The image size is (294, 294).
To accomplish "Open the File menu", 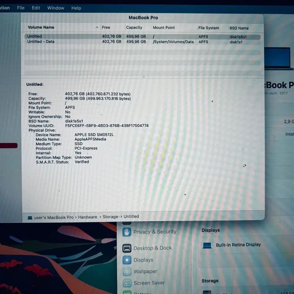I will 21,8.
